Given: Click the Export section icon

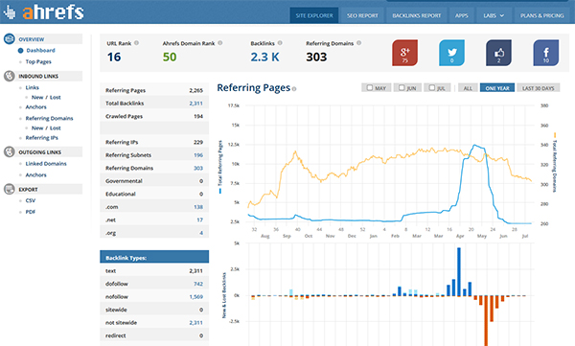Looking at the screenshot, I should click(10, 189).
